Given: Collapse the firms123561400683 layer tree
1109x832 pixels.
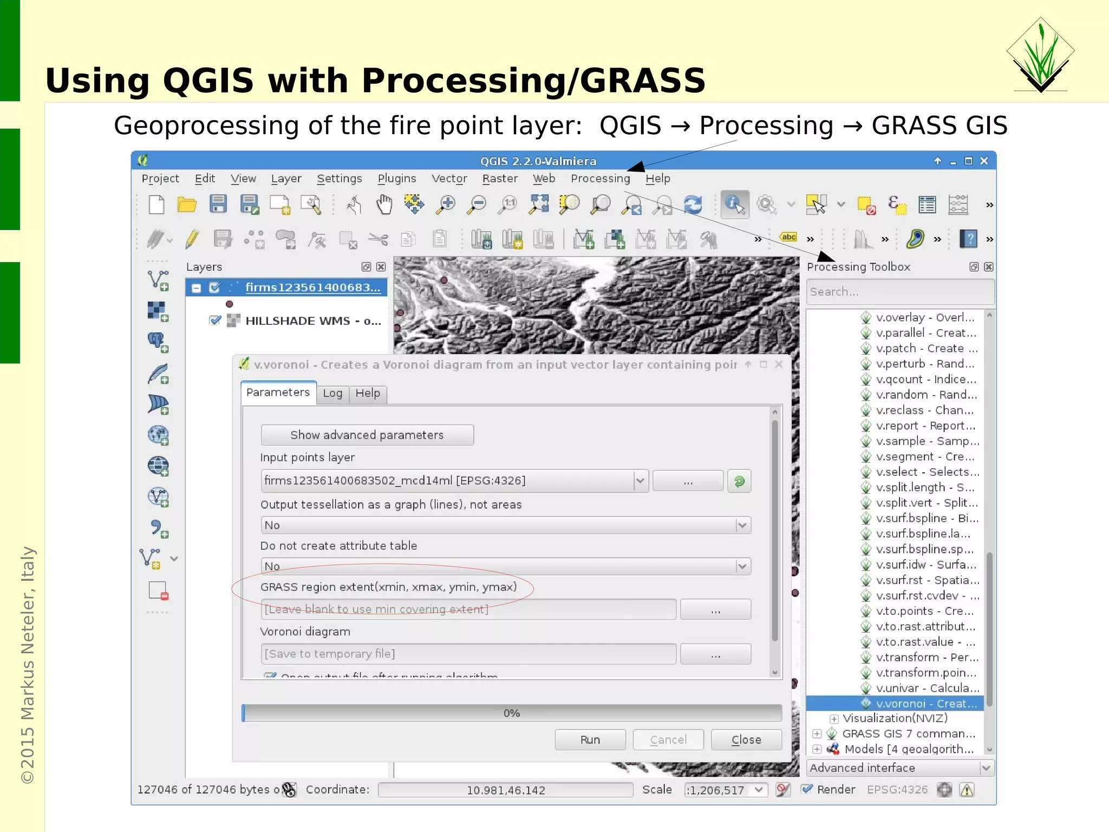Looking at the screenshot, I should click(x=197, y=288).
